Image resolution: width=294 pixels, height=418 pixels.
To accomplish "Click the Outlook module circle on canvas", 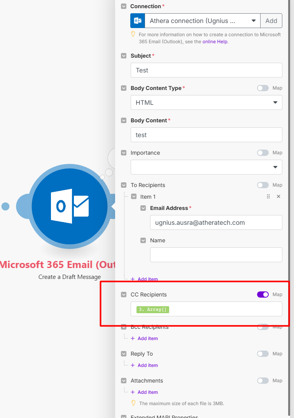I will [x=70, y=206].
